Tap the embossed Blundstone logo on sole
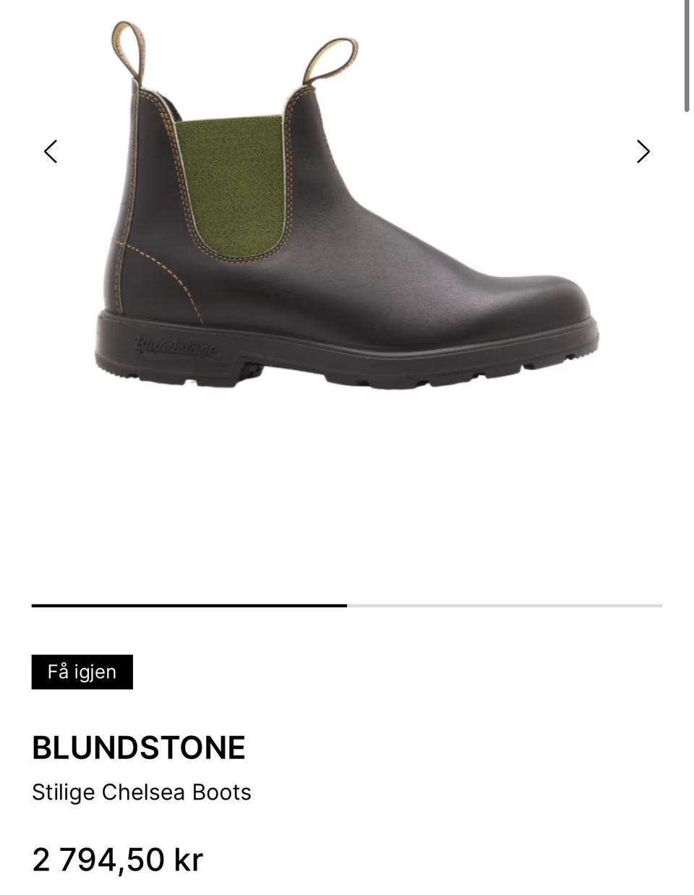 click(x=174, y=346)
